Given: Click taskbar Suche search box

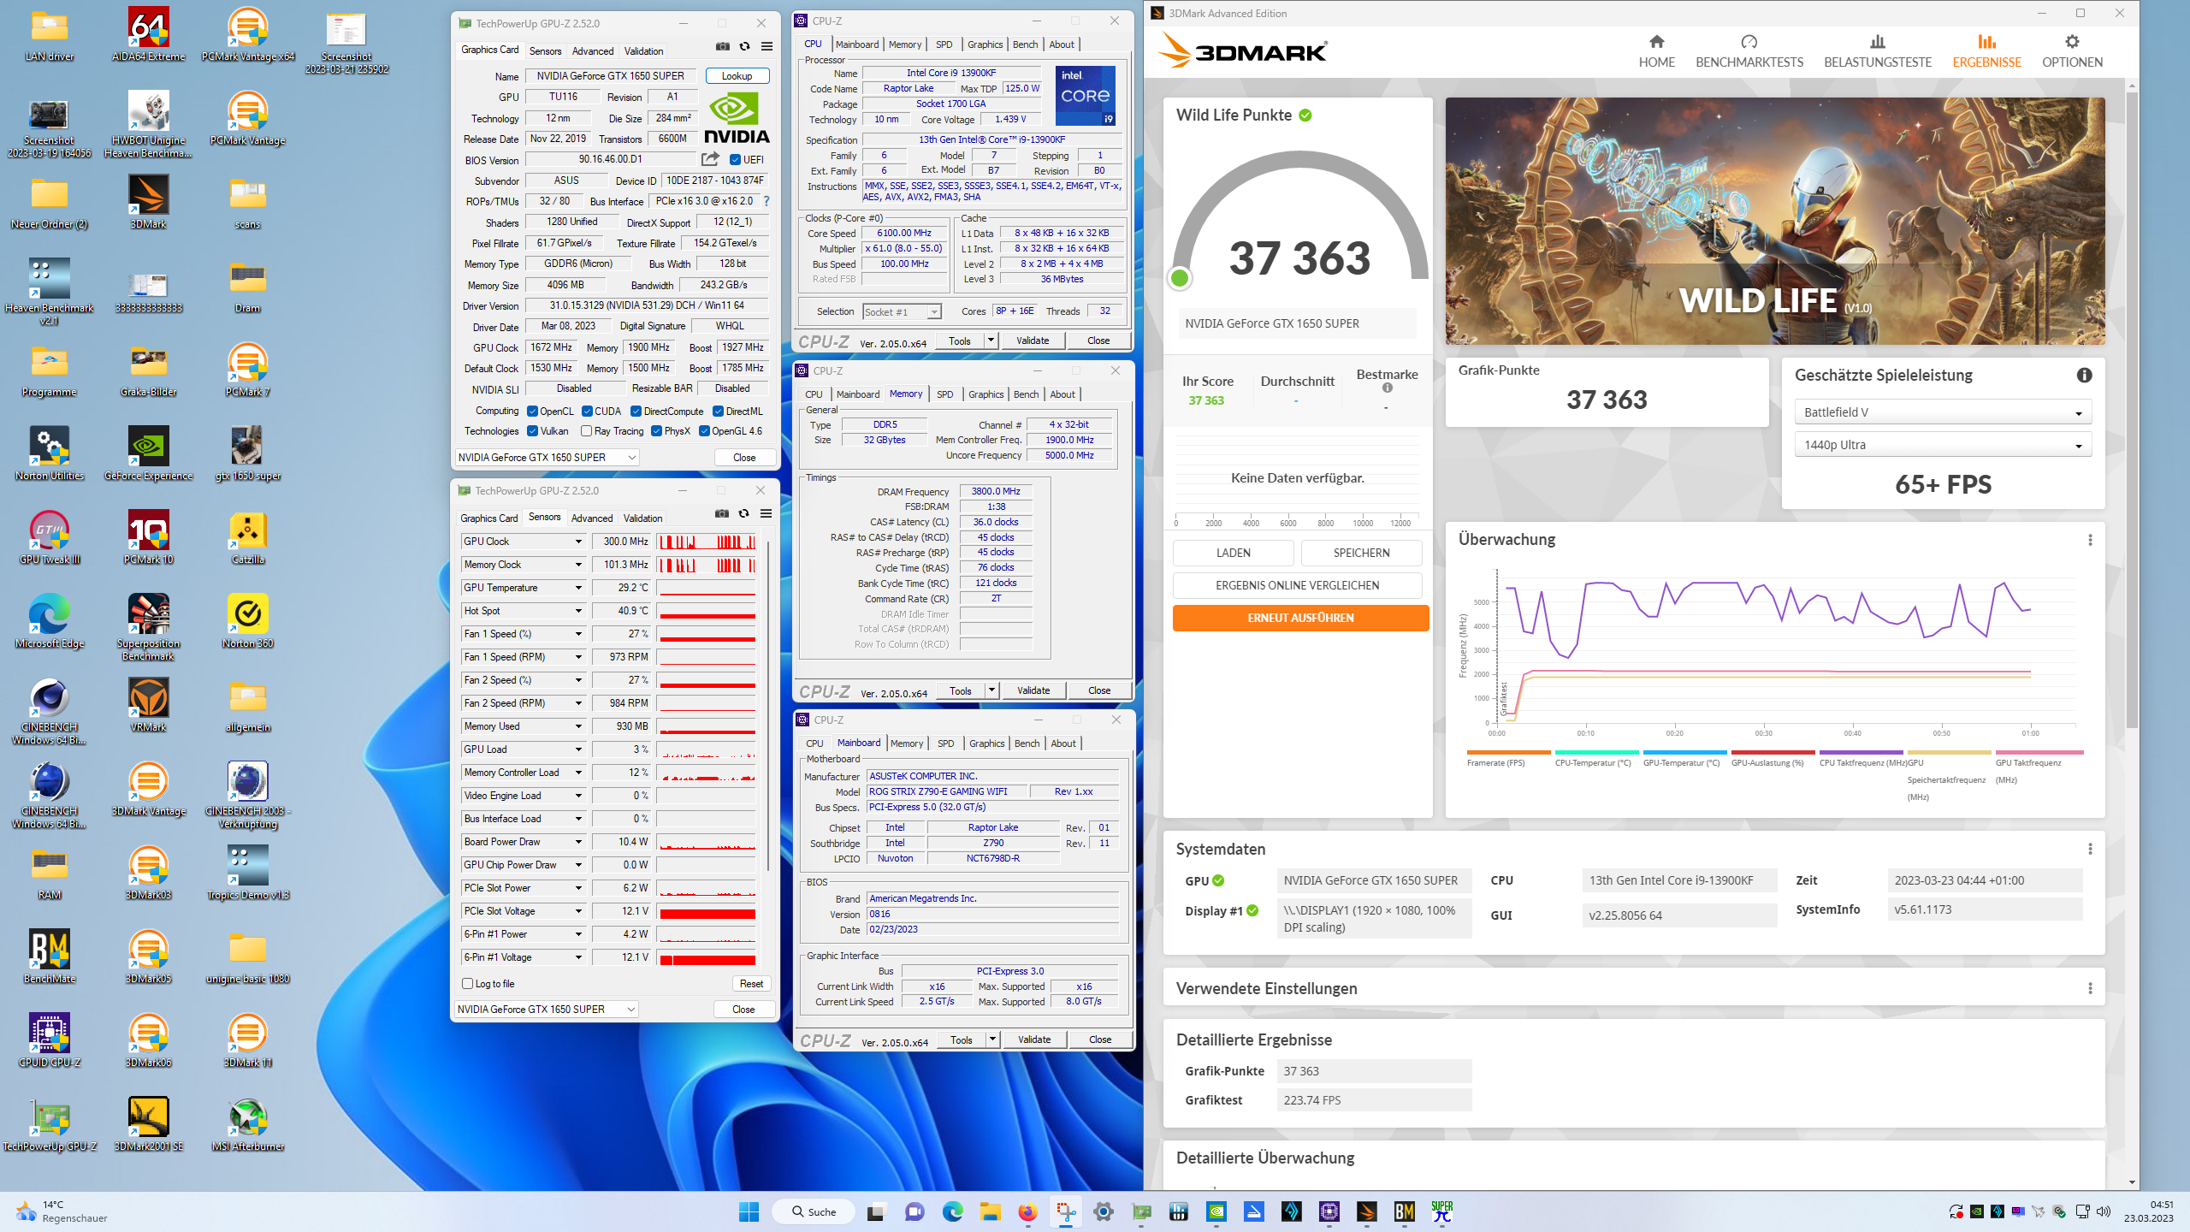Looking at the screenshot, I should pos(813,1211).
